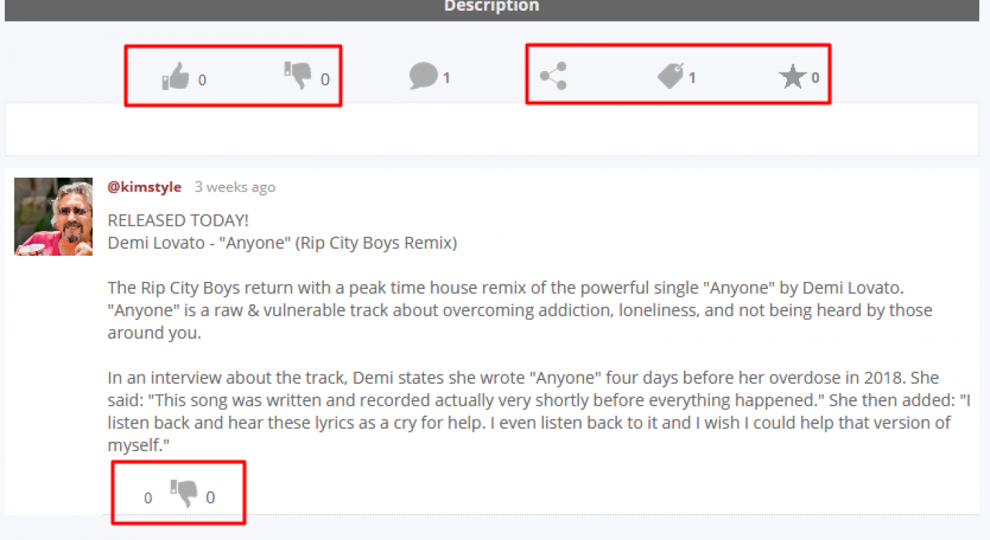Click the share icon
Screen dimensions: 990x540
point(553,76)
